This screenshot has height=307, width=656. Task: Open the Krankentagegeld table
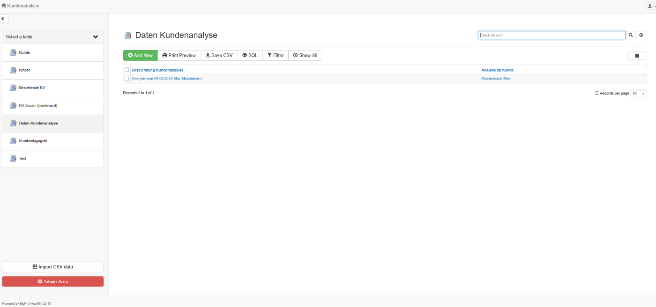point(53,141)
